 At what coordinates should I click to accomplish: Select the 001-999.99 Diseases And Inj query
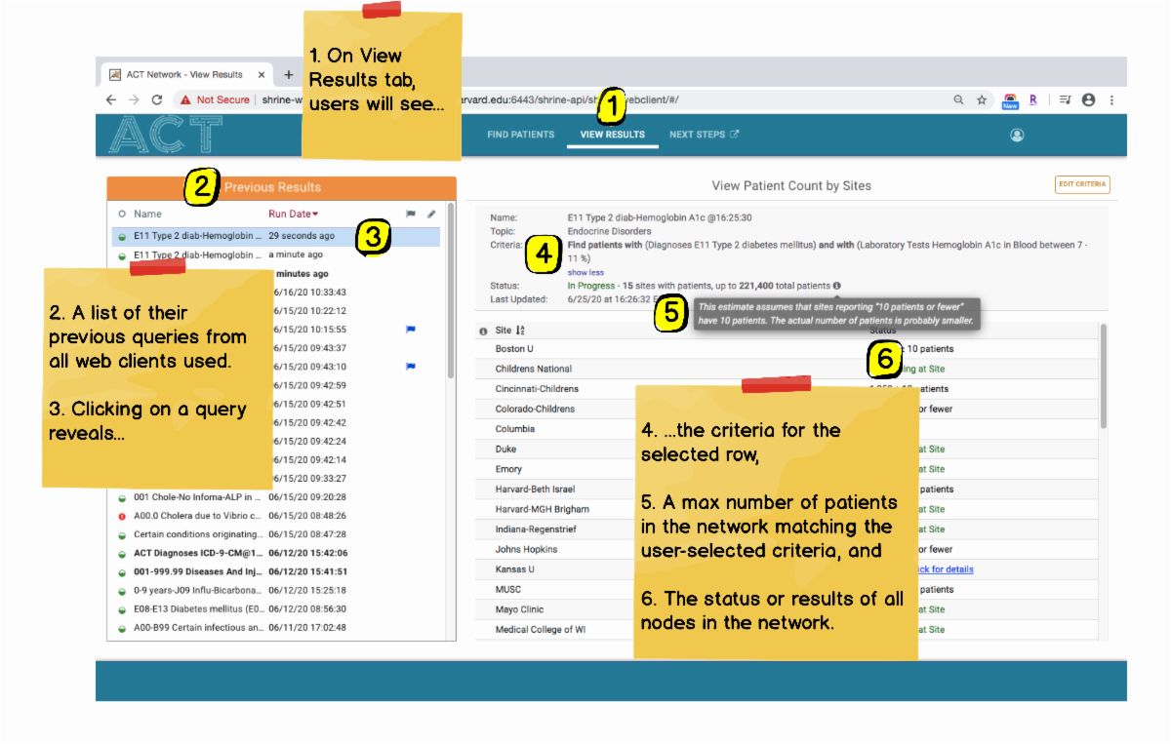[275, 571]
